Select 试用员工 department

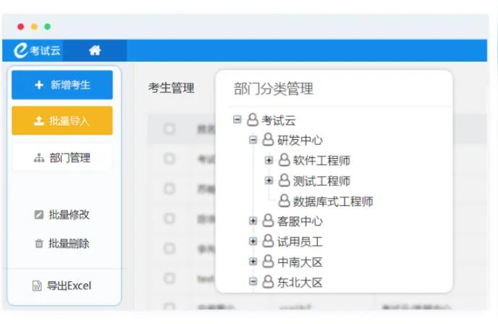(300, 242)
